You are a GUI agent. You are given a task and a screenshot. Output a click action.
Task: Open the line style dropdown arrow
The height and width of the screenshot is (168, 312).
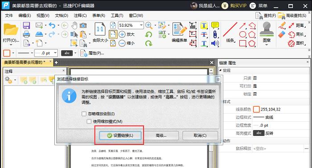coord(32,53)
